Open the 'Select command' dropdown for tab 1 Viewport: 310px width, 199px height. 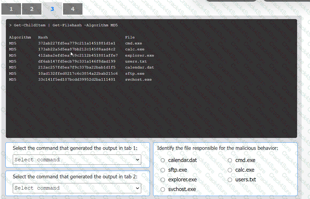(x=77, y=160)
